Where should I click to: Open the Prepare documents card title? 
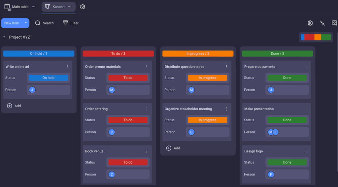coord(260,67)
